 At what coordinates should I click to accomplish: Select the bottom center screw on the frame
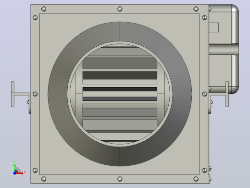(x=120, y=179)
